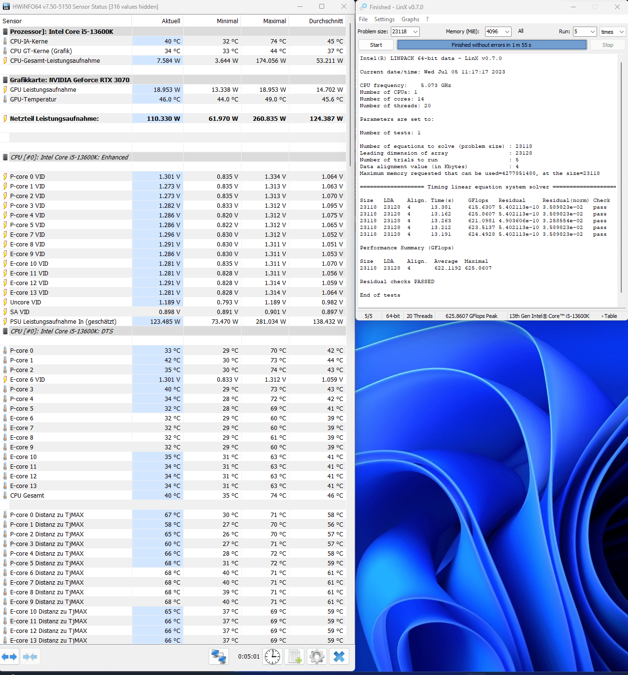Click All next to the Memory field
628x675 pixels.
(x=521, y=31)
